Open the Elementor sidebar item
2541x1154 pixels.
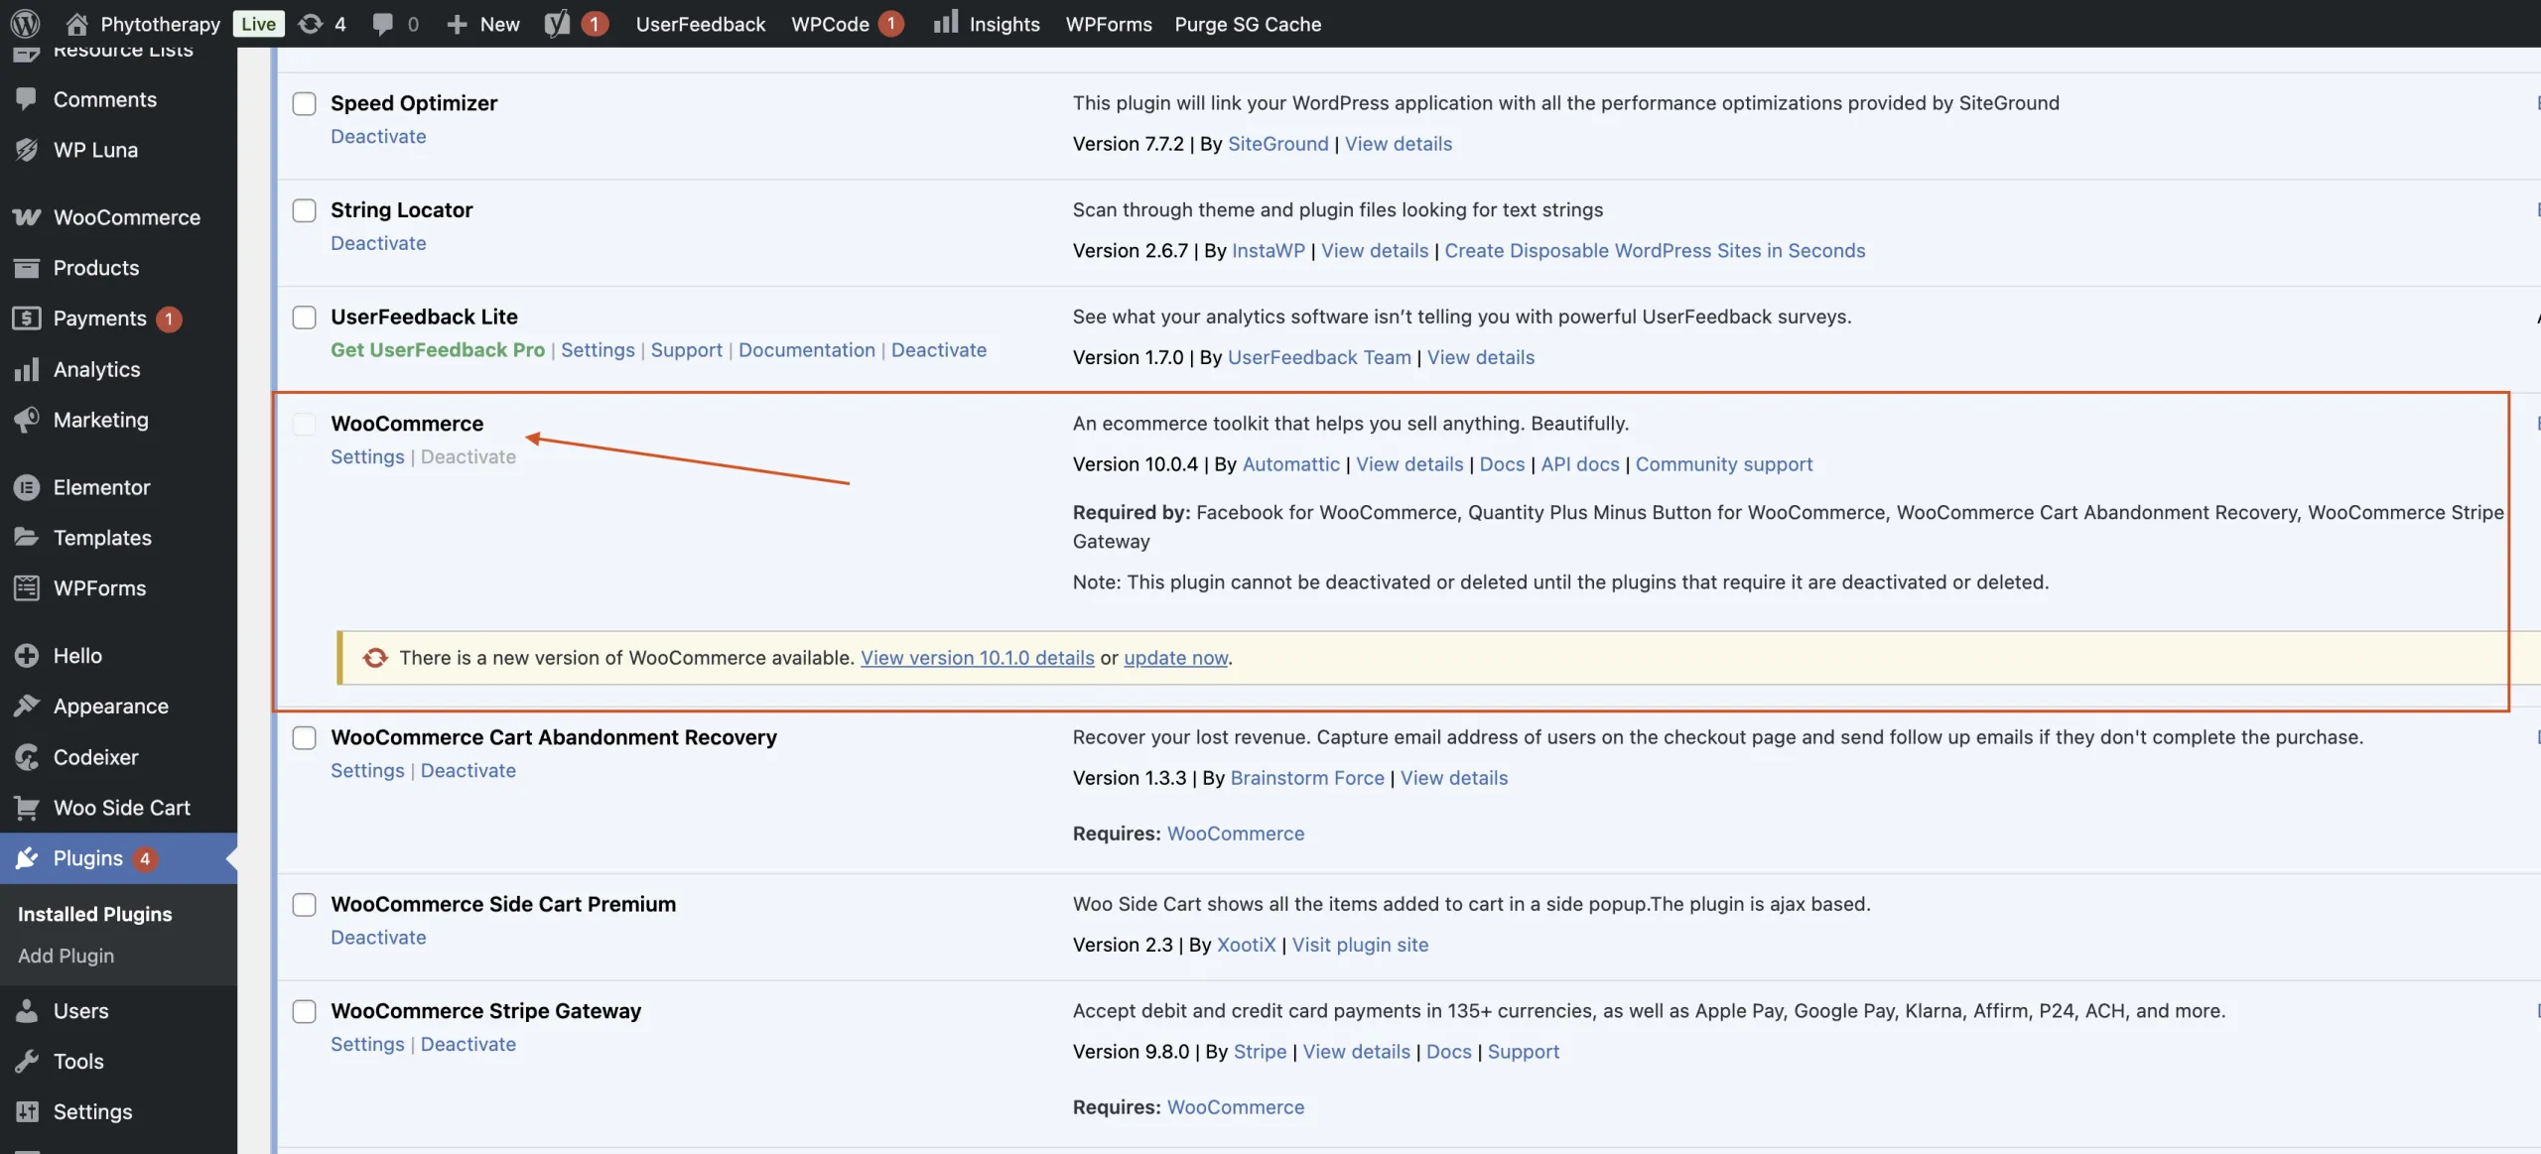point(101,487)
